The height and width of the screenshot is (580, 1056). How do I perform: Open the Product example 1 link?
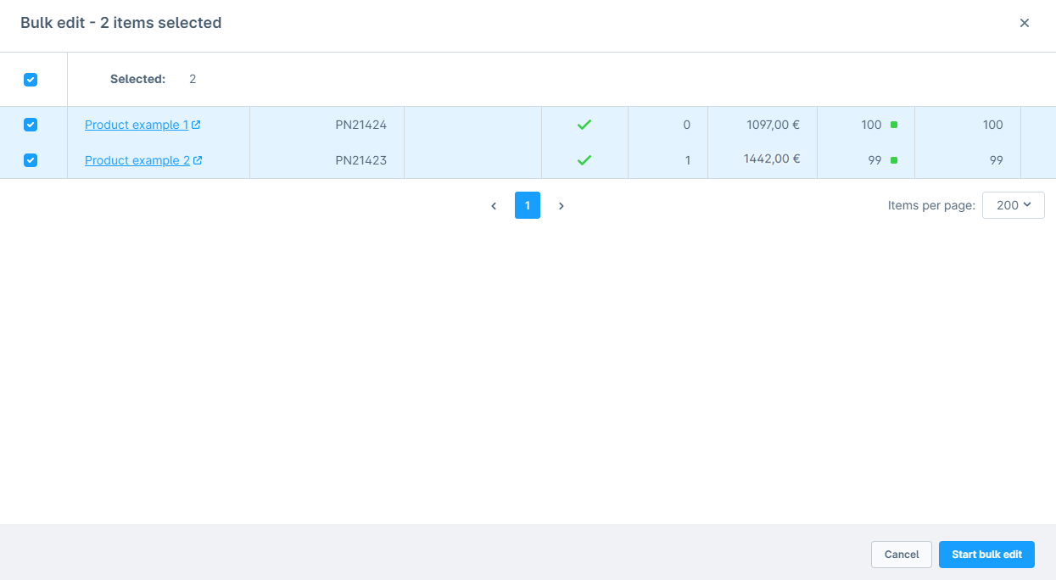136,125
